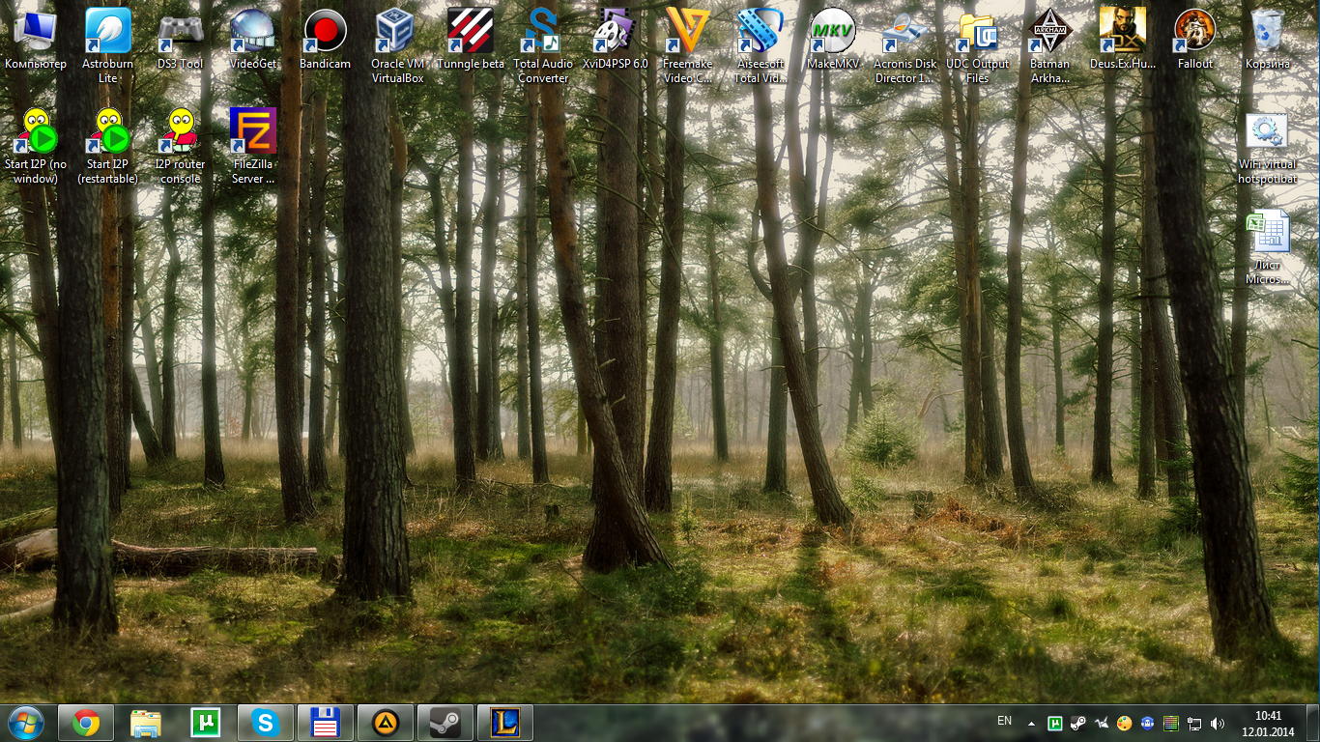Show hidden system tray icons
Screen dimensions: 1320x742
click(x=1031, y=723)
